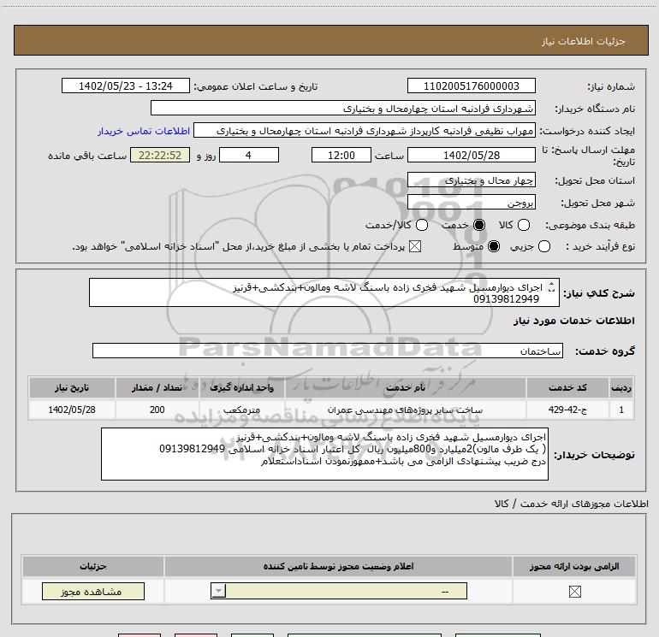Click the شرح کلی نیاز text area
Viewport: 659px width, 637px height.
tap(324, 292)
